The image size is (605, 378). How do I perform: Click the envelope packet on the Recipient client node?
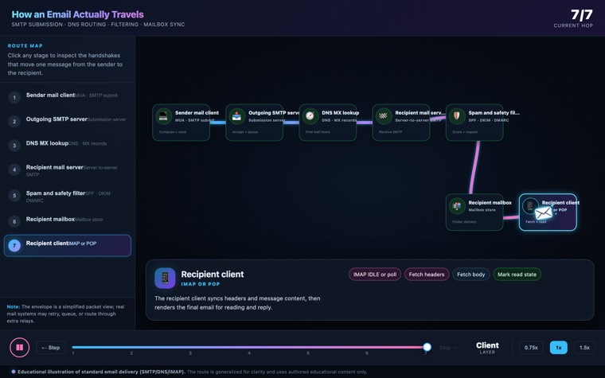[x=544, y=213]
